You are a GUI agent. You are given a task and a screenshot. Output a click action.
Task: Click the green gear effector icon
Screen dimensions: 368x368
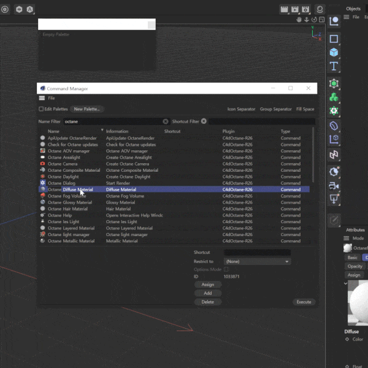334,110
